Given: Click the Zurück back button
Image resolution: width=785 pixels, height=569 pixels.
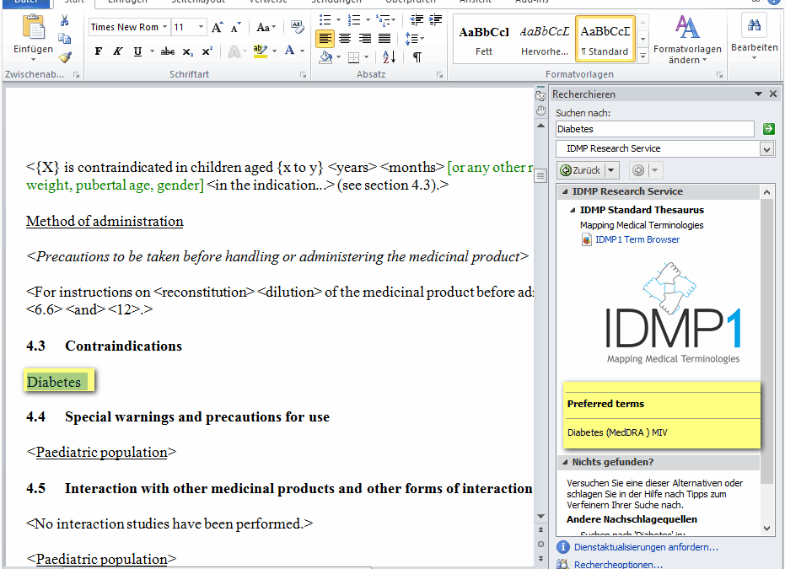Looking at the screenshot, I should coord(581,170).
